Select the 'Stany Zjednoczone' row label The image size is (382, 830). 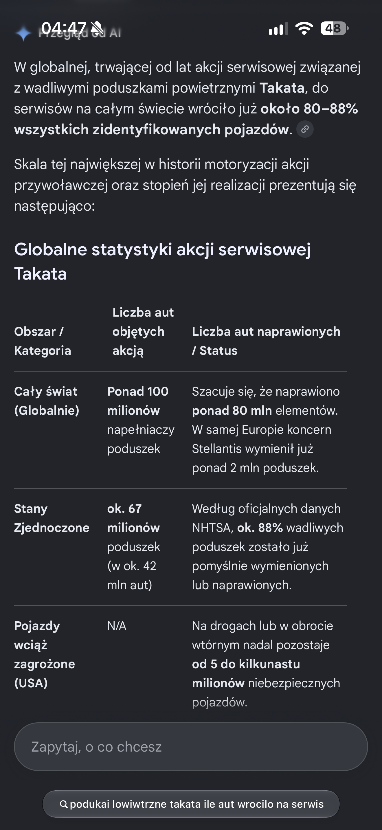point(52,518)
